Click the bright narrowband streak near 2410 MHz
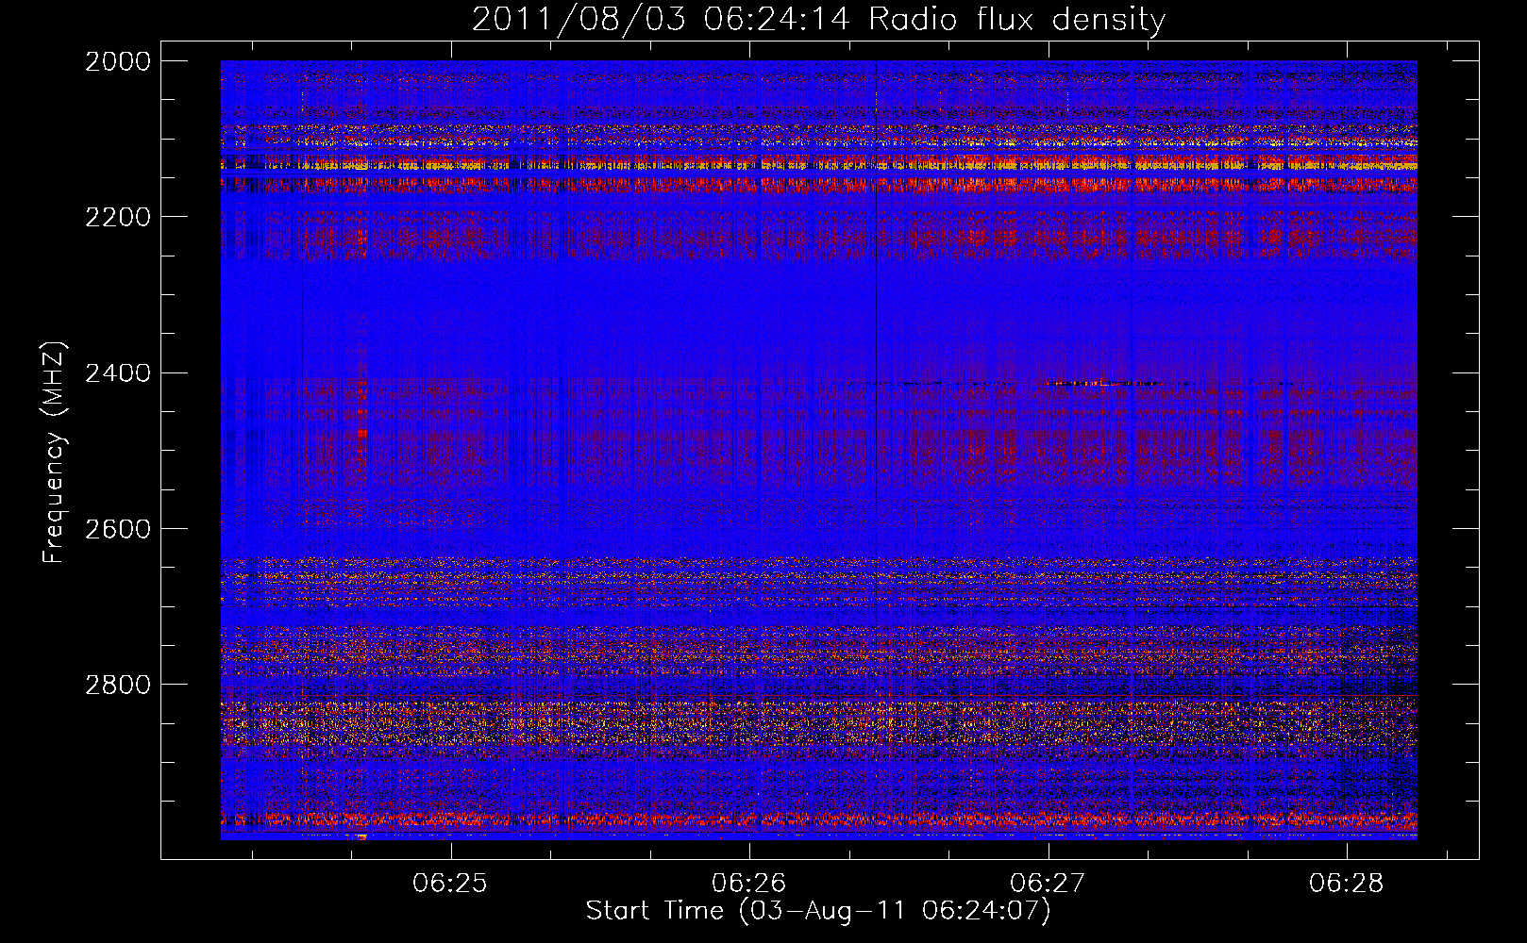The height and width of the screenshot is (943, 1527). [x=1104, y=383]
